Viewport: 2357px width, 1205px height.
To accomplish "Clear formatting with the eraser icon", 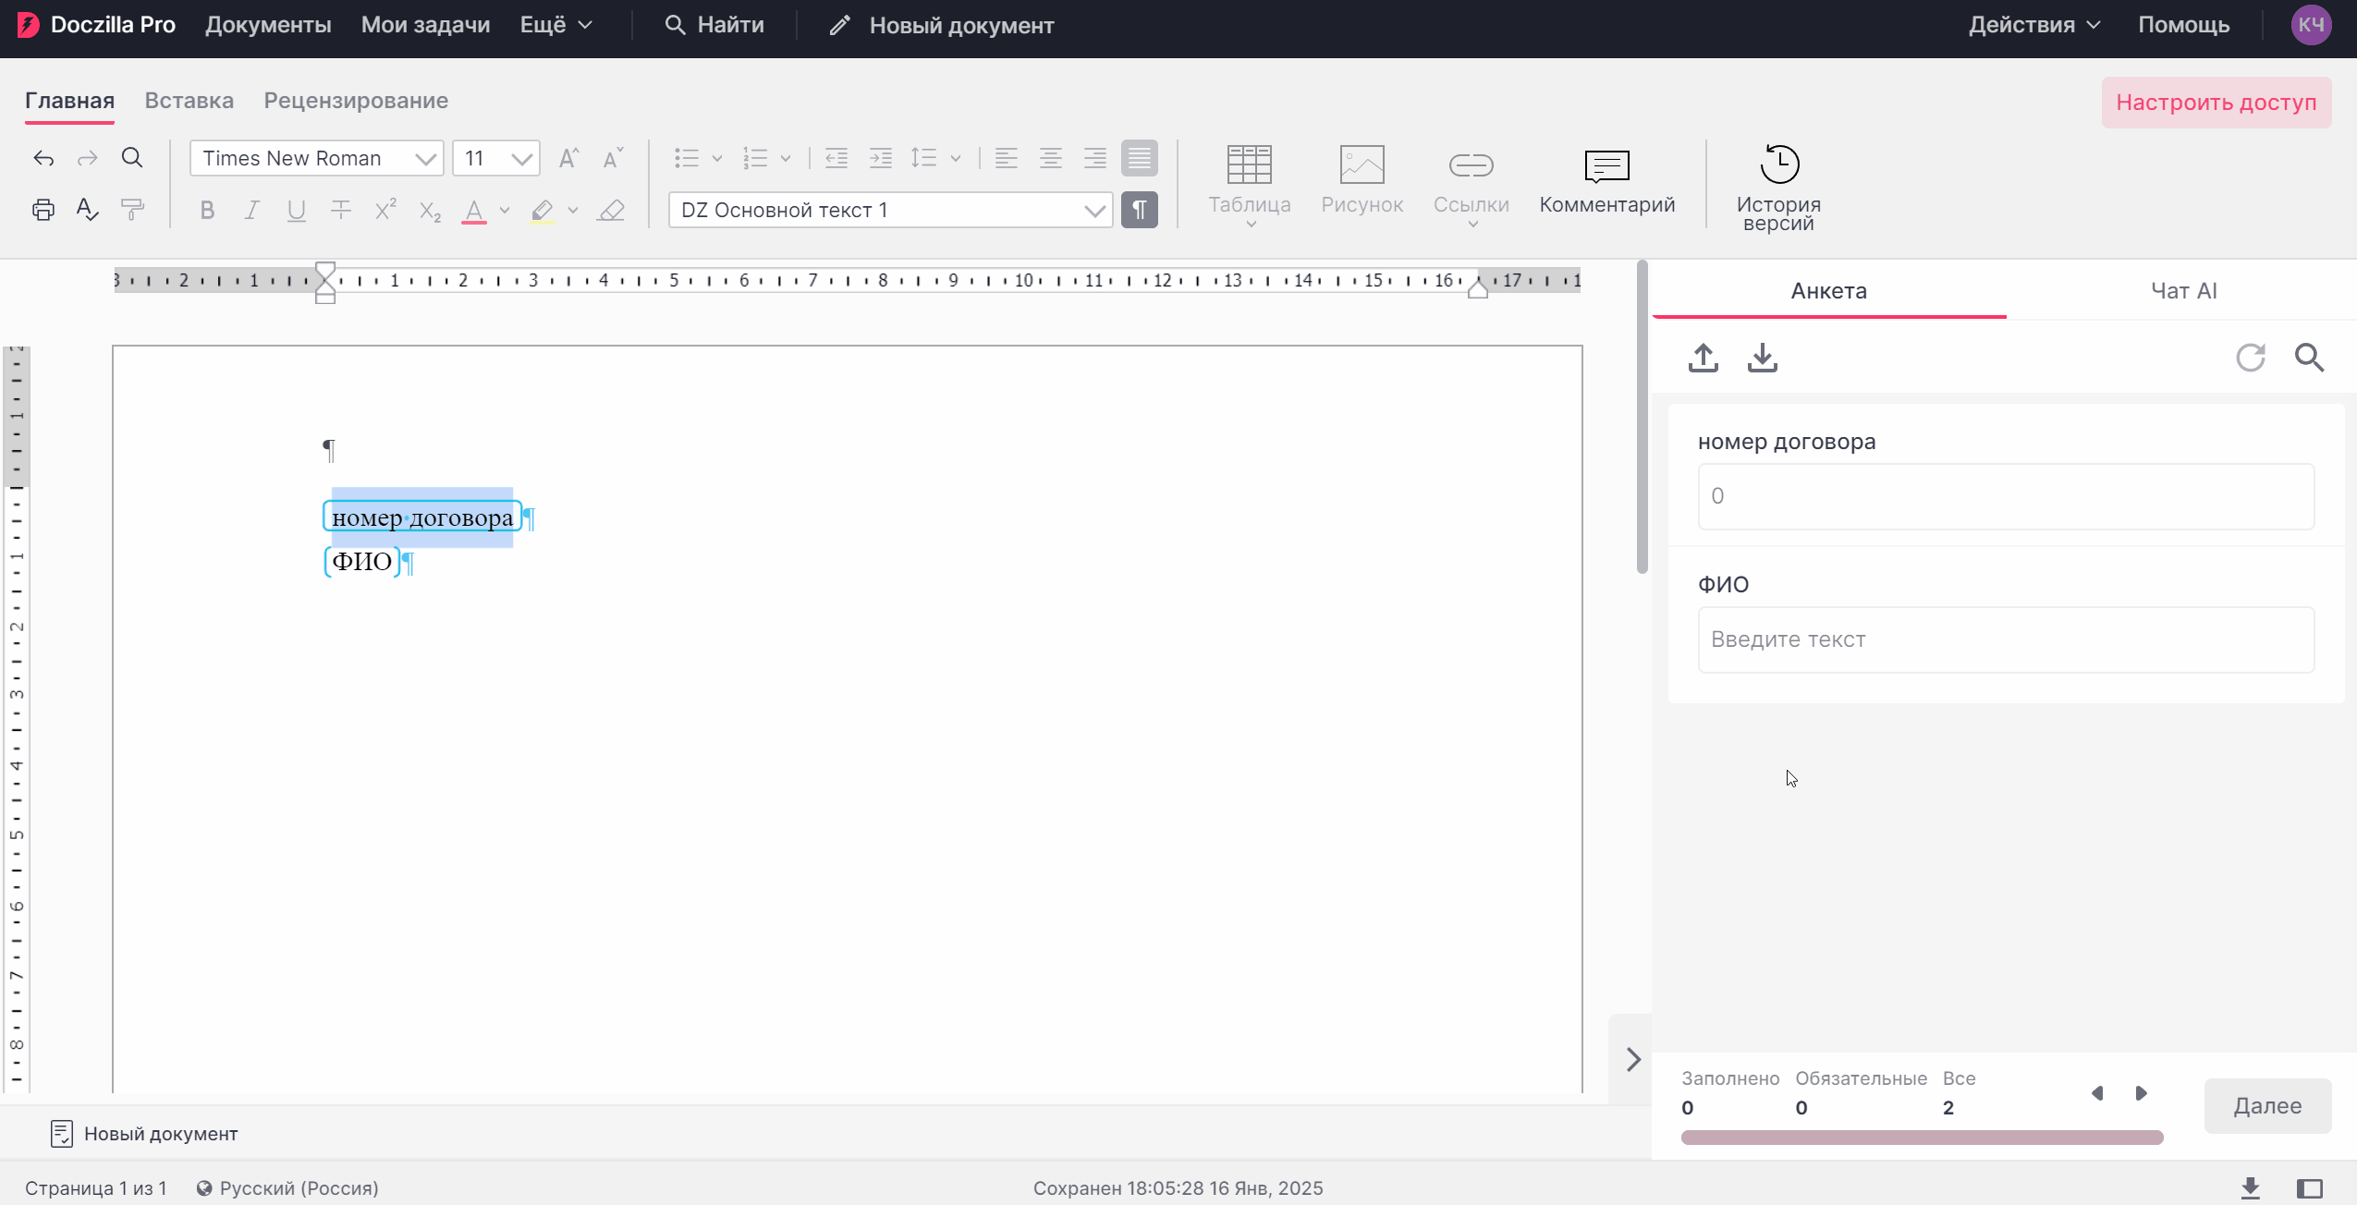I will click(x=611, y=210).
